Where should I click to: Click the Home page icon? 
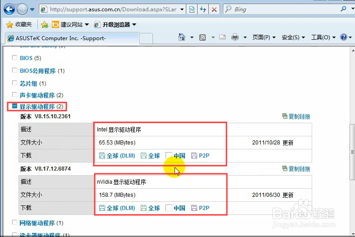(182, 37)
